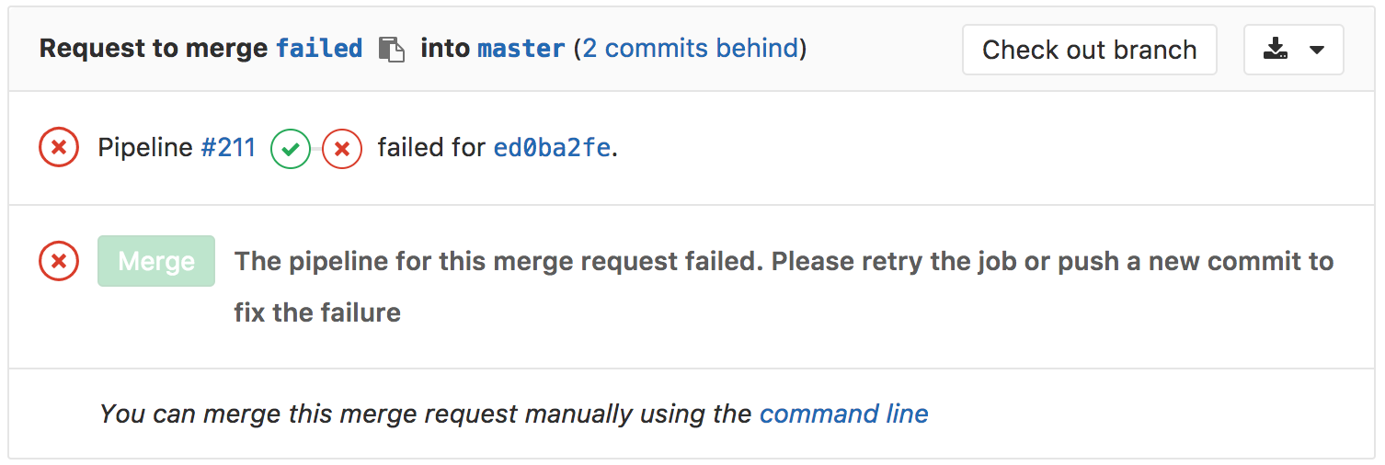
Task: View the "2 commits behind" link
Action: coord(691,49)
